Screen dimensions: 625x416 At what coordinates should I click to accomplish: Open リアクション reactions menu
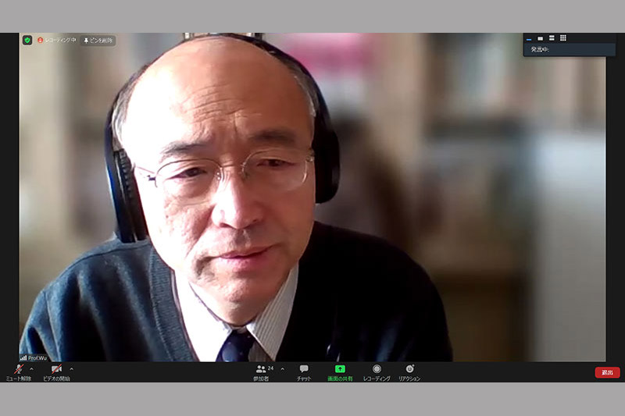(409, 372)
